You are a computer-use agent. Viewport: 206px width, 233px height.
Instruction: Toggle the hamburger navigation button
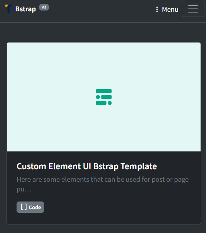click(x=193, y=9)
